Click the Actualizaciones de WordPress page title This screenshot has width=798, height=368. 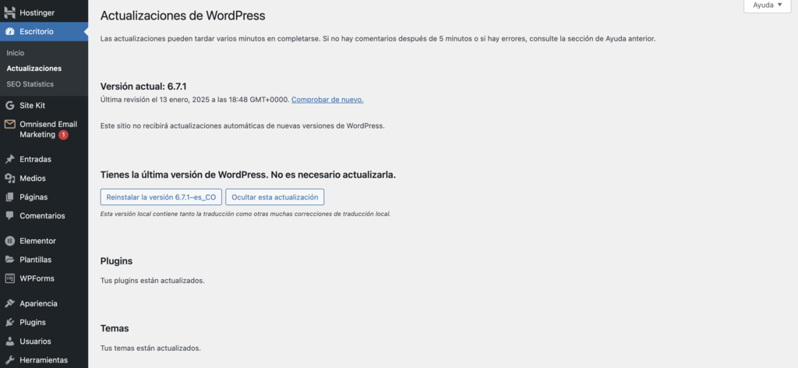(182, 16)
